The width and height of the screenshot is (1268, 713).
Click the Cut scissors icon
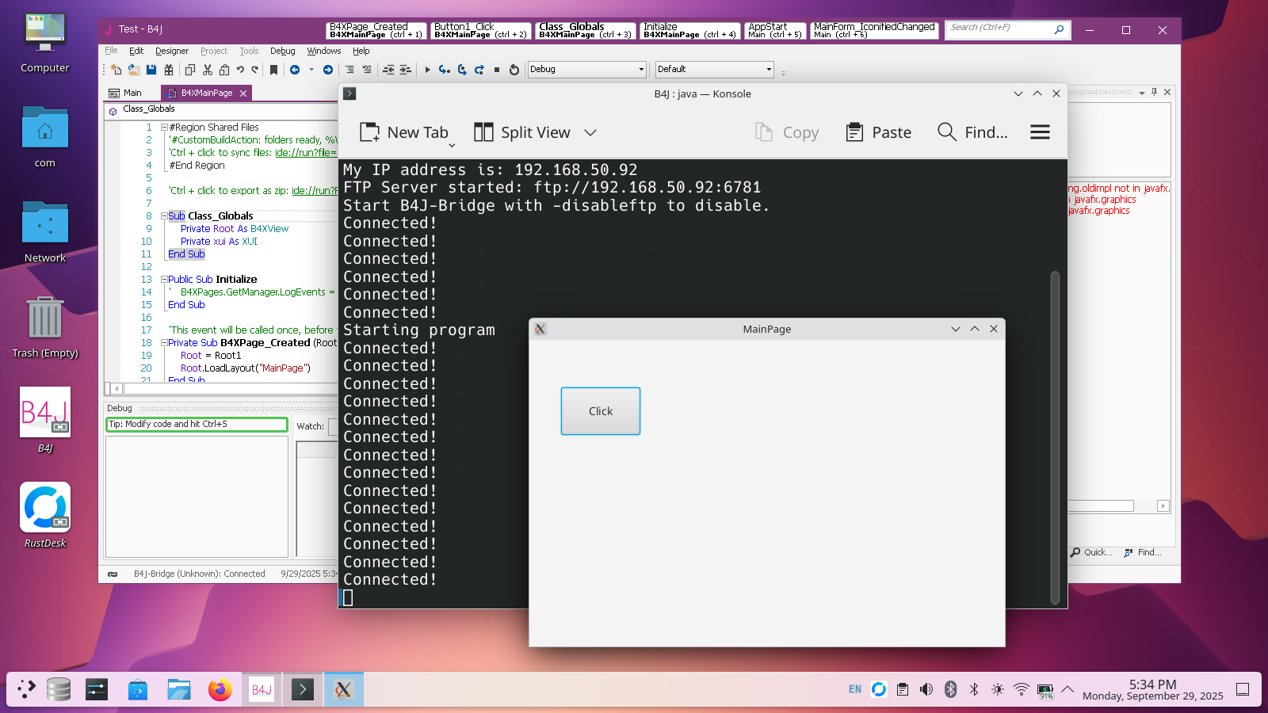pyautogui.click(x=208, y=70)
